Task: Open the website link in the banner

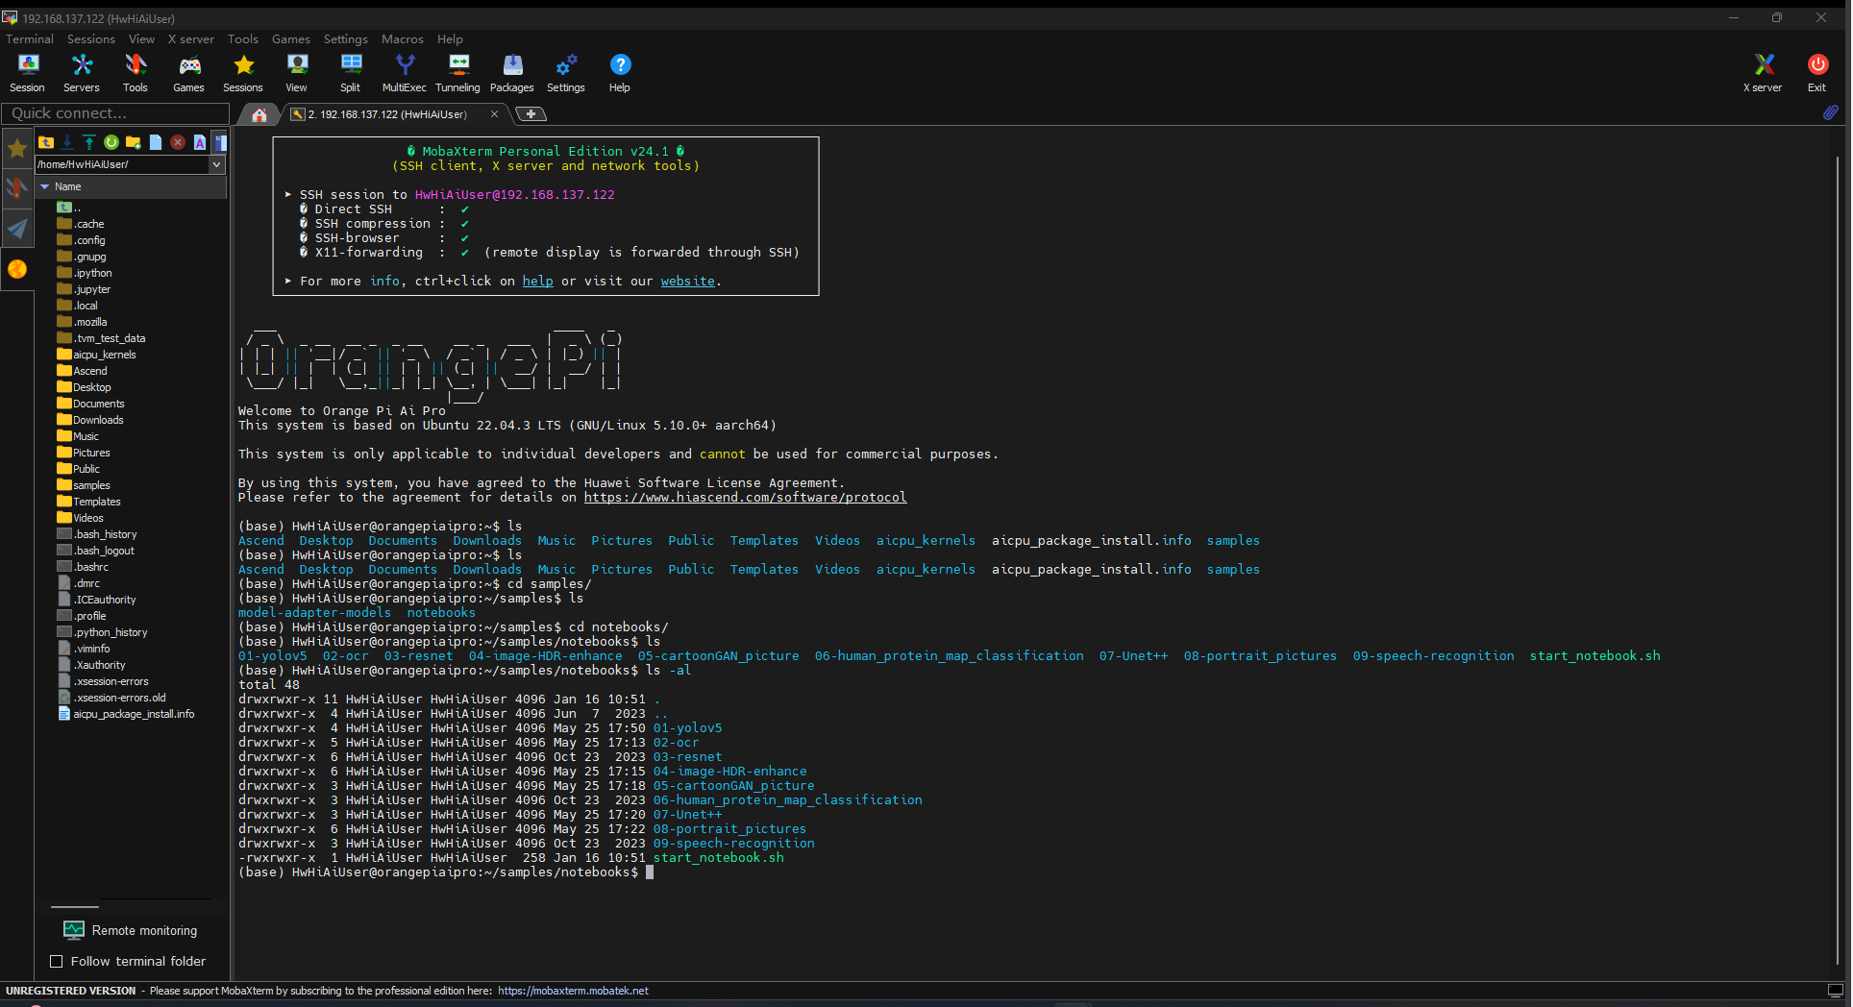Action: 687,281
